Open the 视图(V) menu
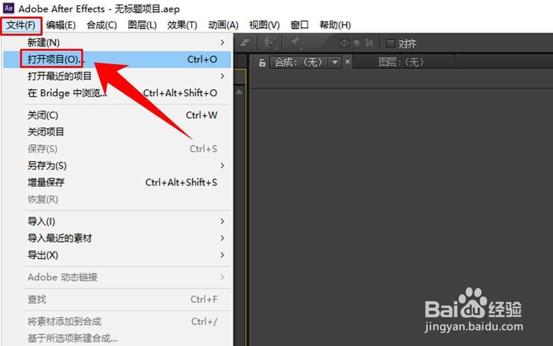The height and width of the screenshot is (346, 553). 264,25
